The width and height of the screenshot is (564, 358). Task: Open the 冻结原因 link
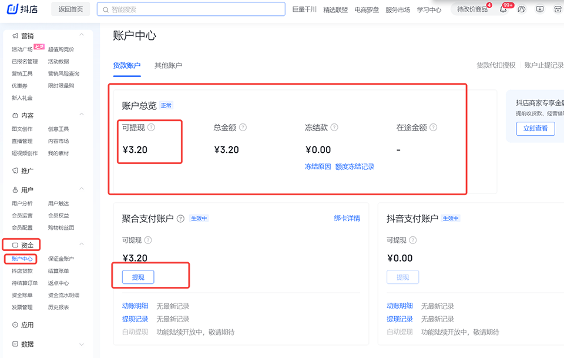point(317,166)
